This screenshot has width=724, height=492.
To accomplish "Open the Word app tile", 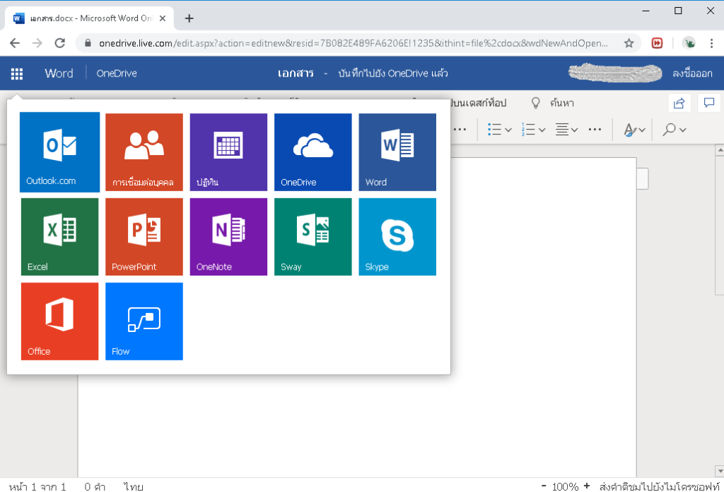I will tap(397, 152).
